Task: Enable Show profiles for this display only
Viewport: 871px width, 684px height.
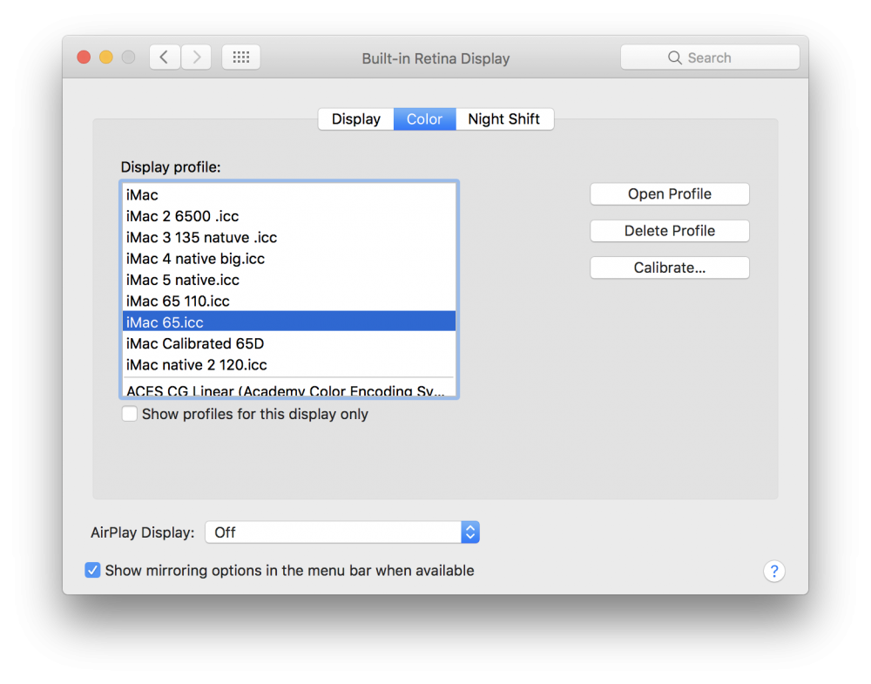Action: point(130,414)
